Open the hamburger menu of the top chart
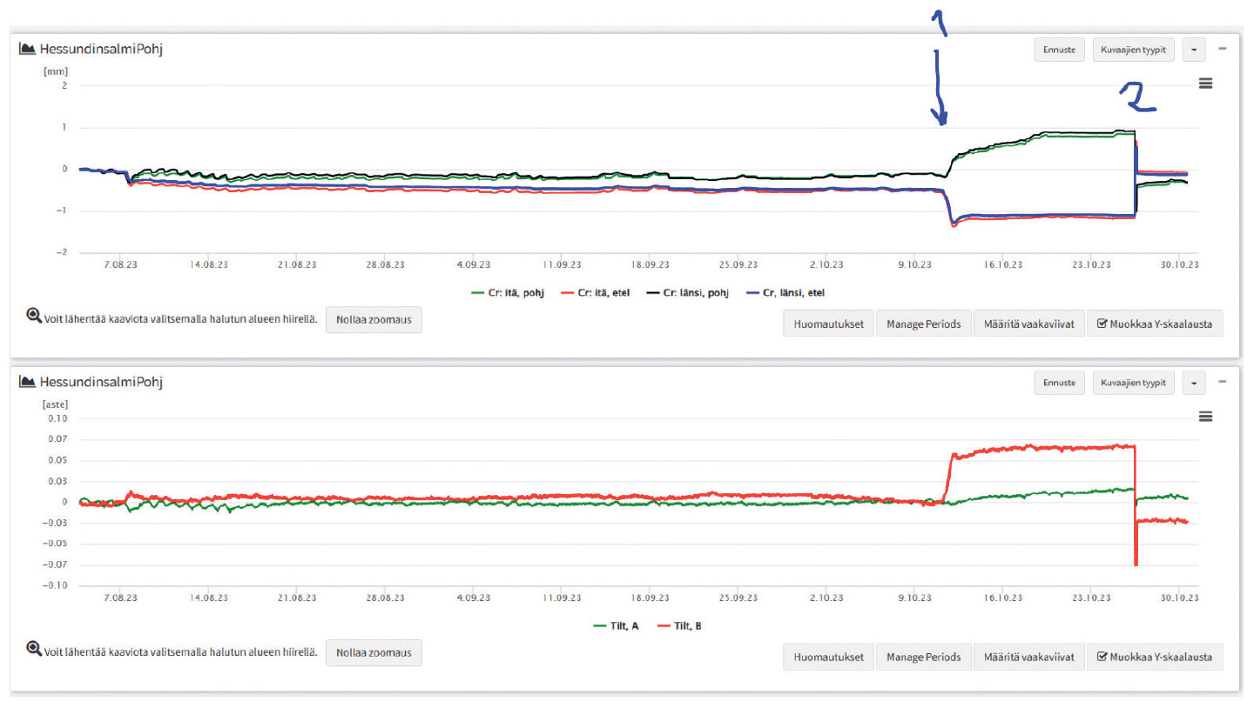 (1205, 83)
